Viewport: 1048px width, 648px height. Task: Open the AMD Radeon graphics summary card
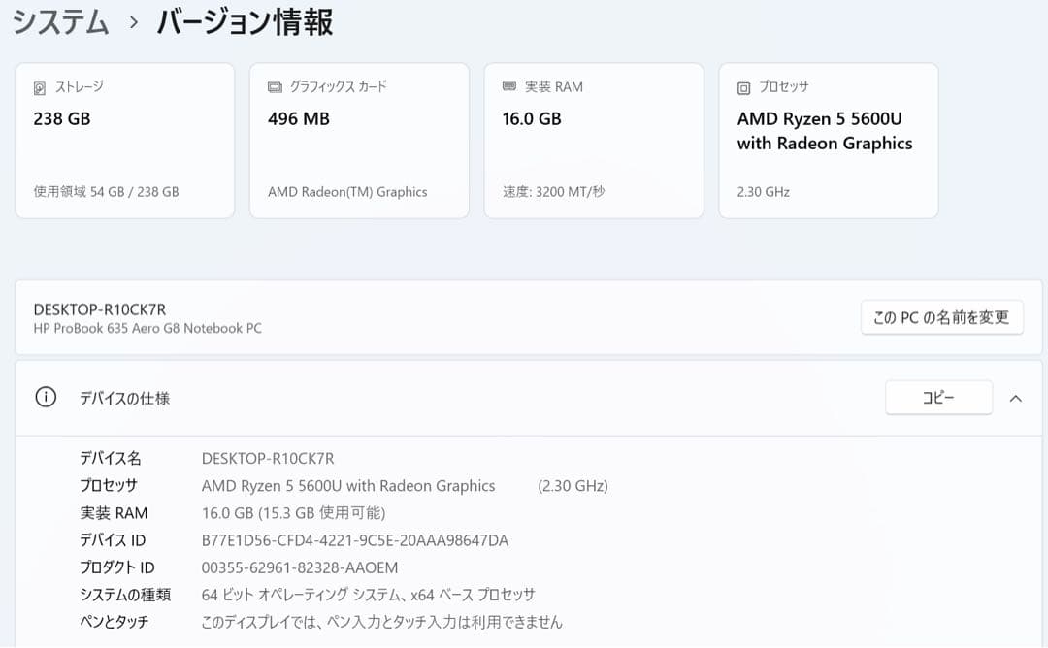[x=359, y=140]
